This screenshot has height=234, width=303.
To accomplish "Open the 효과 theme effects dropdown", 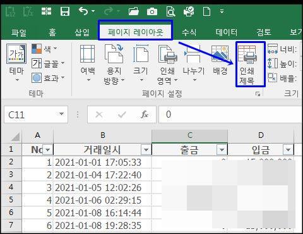I will coord(48,78).
